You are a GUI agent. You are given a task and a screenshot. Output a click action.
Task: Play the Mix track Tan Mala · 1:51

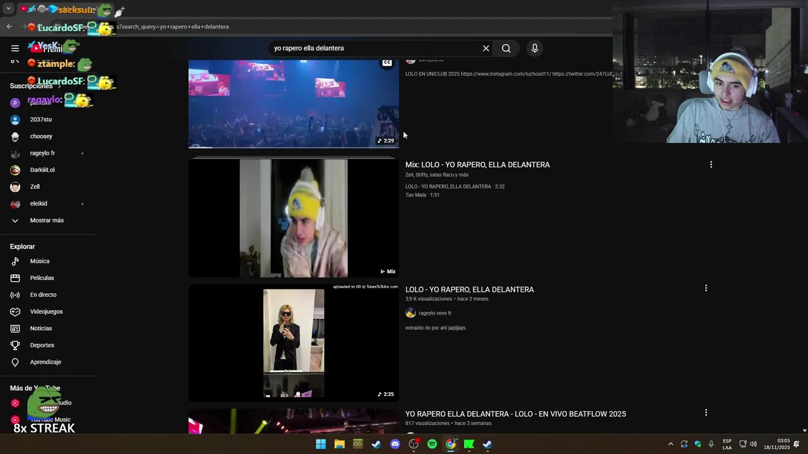(x=422, y=195)
